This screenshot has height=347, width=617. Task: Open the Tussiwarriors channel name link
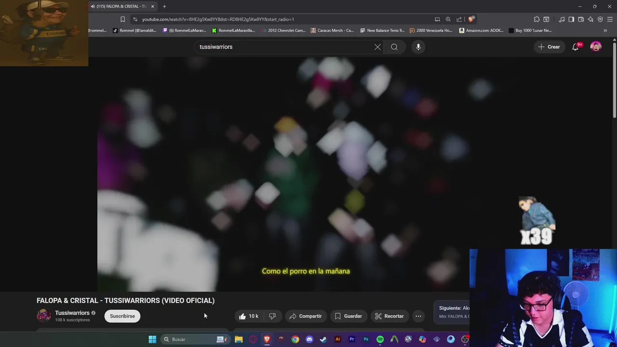72,313
